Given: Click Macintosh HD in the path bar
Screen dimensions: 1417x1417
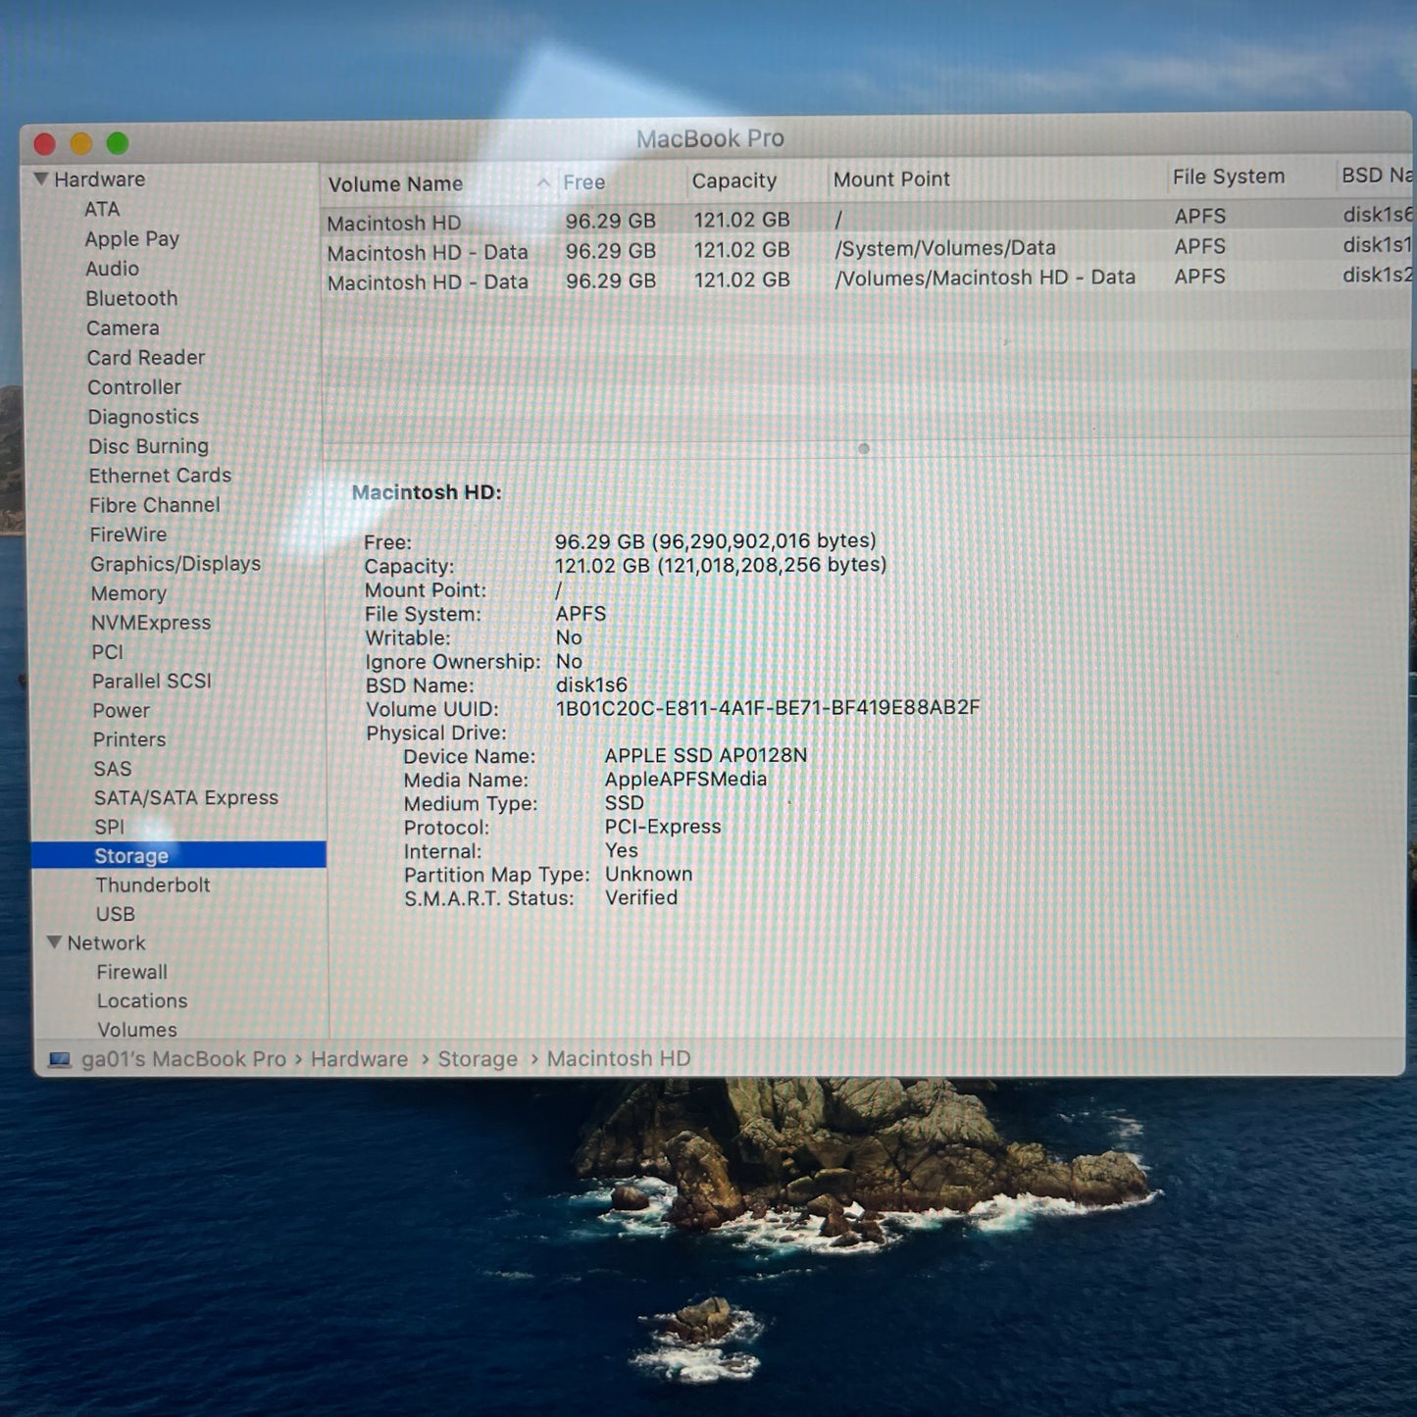Looking at the screenshot, I should click(x=619, y=1059).
